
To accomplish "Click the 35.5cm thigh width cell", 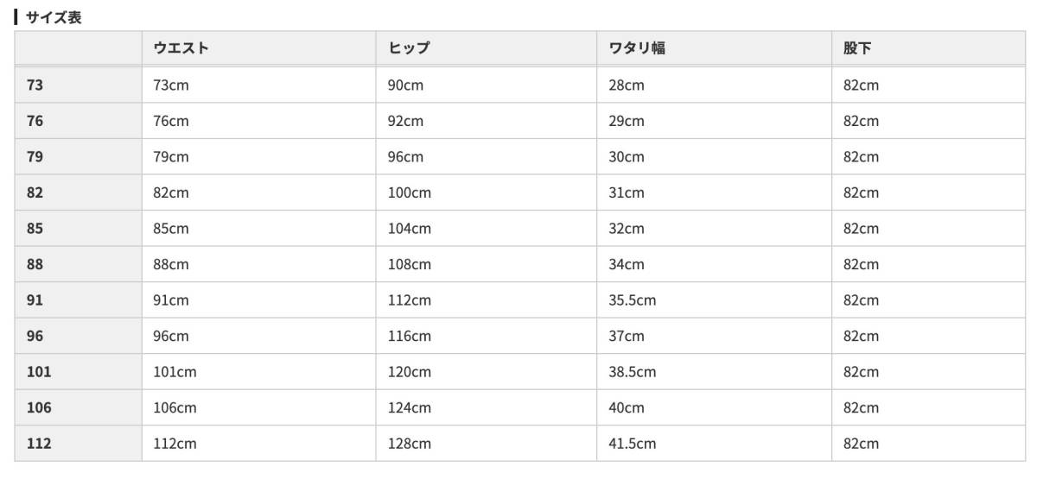I will pyautogui.click(x=632, y=300).
